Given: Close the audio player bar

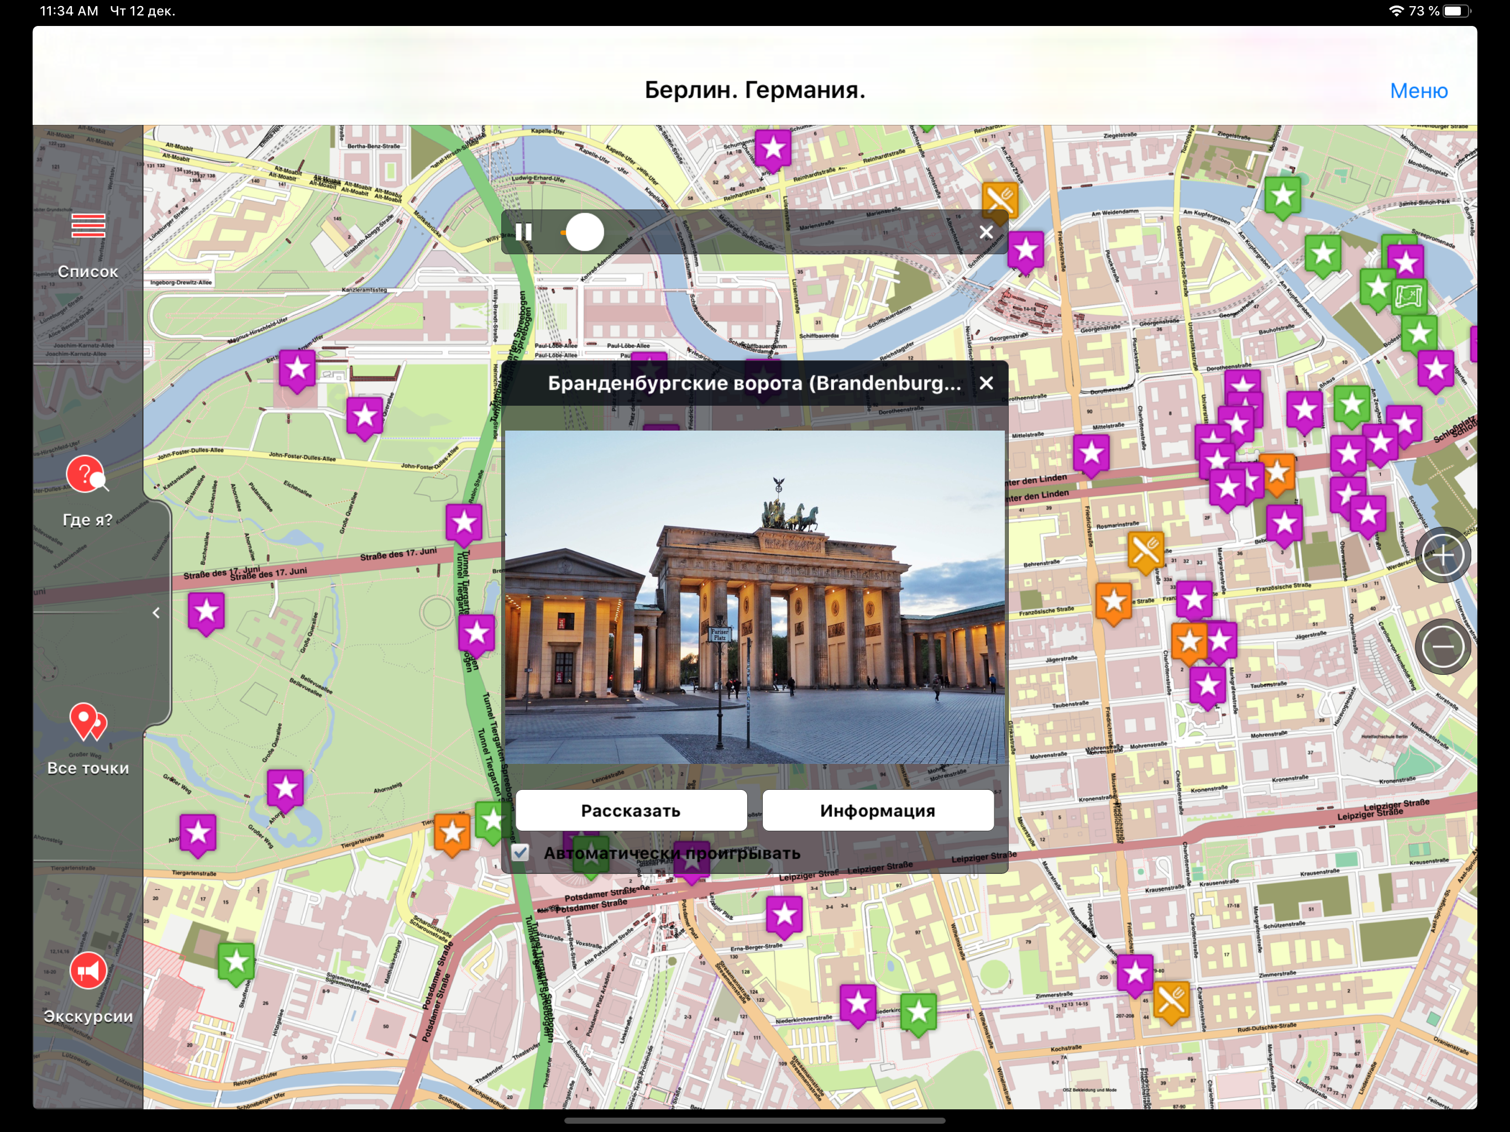Looking at the screenshot, I should 985,232.
